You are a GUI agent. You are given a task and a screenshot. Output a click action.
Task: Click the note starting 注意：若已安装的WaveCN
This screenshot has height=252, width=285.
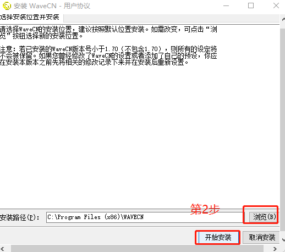pyautogui.click(x=108, y=55)
